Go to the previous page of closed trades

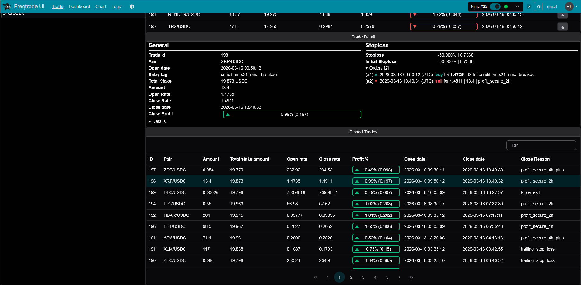(x=327, y=277)
